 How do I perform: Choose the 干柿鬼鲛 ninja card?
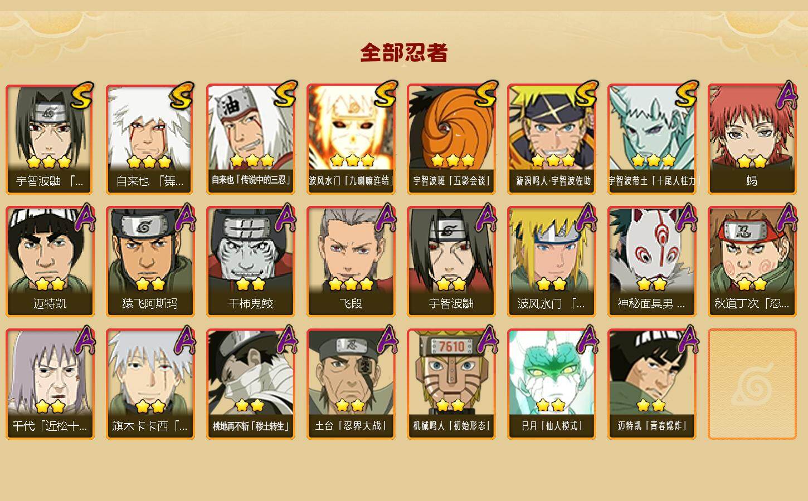(x=250, y=262)
